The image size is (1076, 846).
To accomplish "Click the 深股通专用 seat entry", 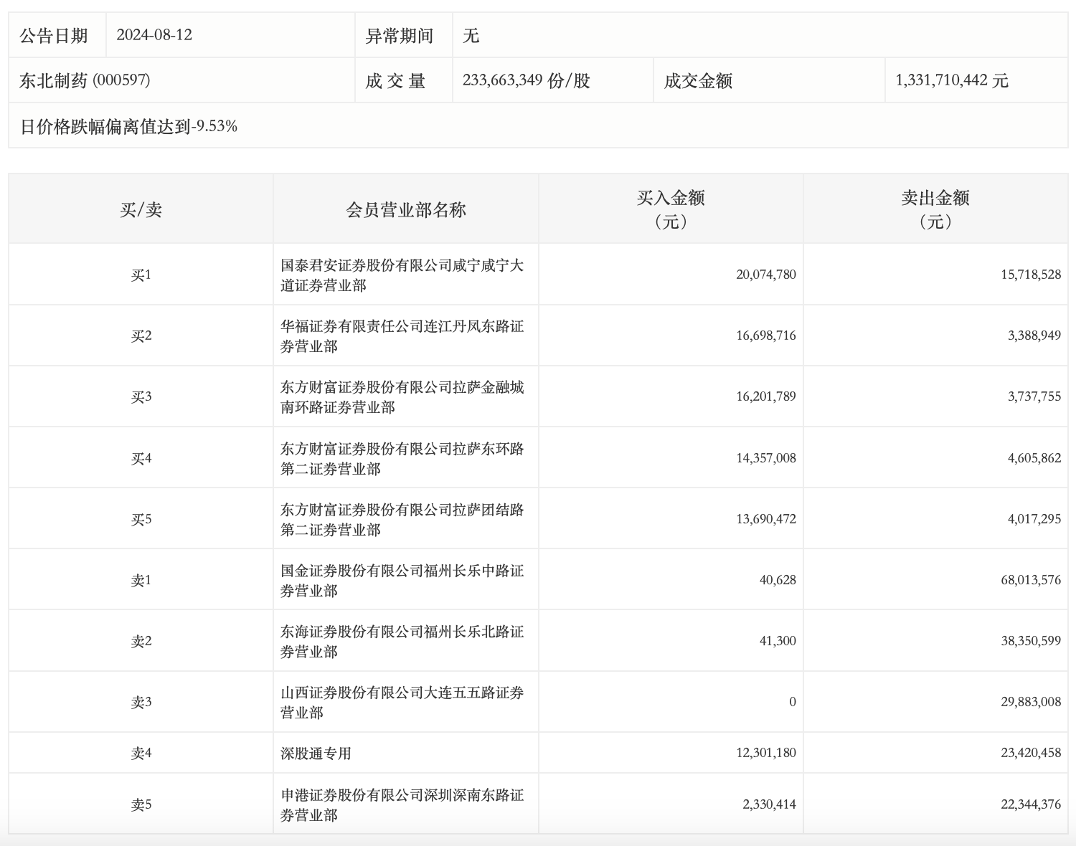I will click(316, 754).
